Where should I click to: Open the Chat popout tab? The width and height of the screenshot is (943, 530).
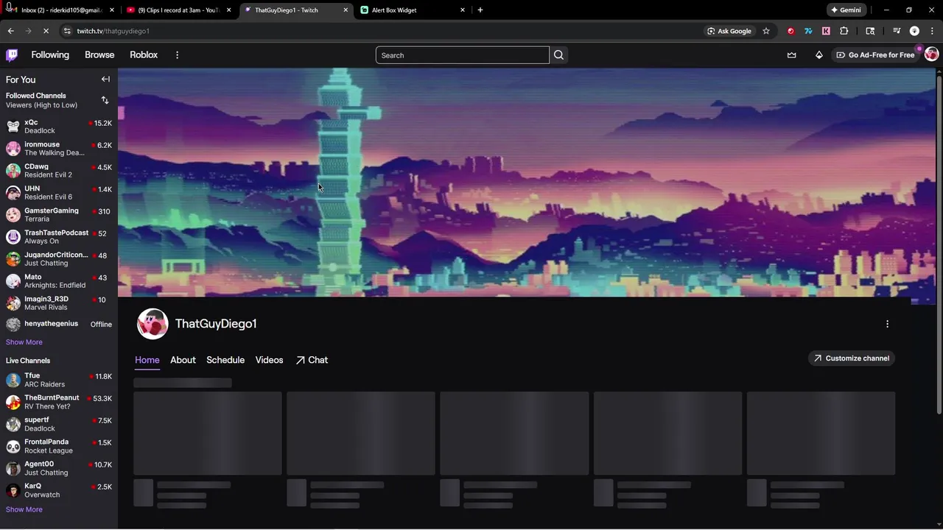coord(312,360)
